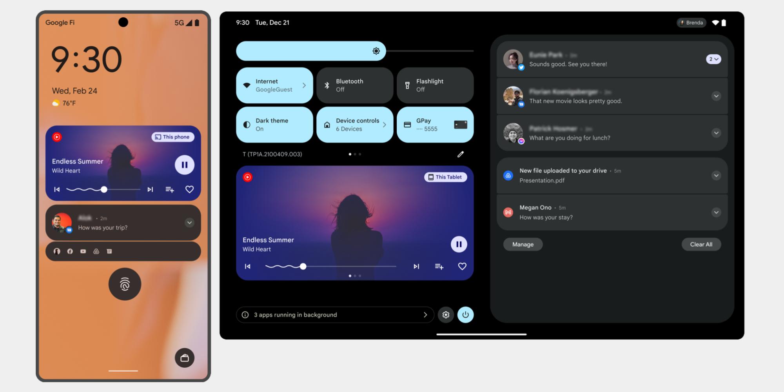Add to queue on phone media player

[x=169, y=190]
